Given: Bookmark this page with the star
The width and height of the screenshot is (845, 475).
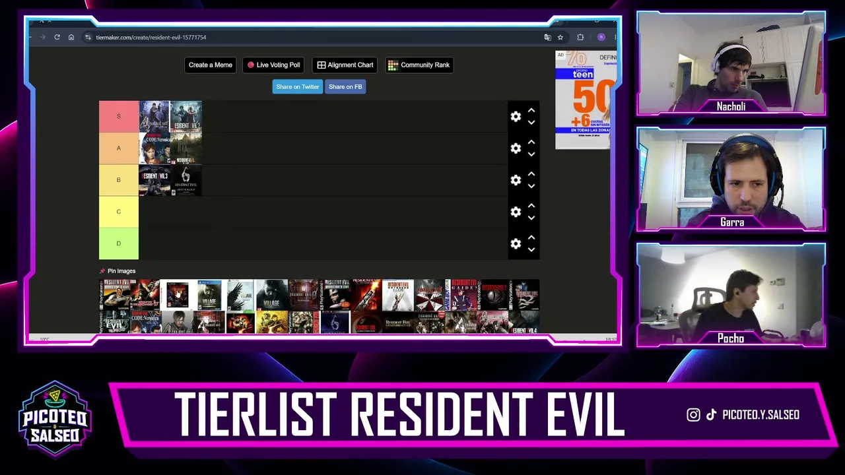Looking at the screenshot, I should point(560,38).
